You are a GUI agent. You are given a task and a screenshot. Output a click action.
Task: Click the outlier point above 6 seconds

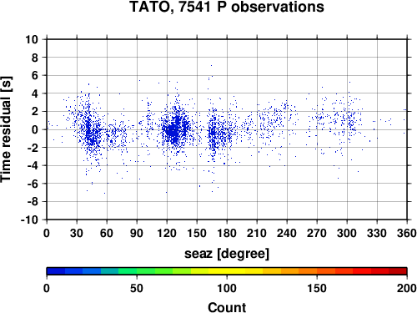point(211,66)
